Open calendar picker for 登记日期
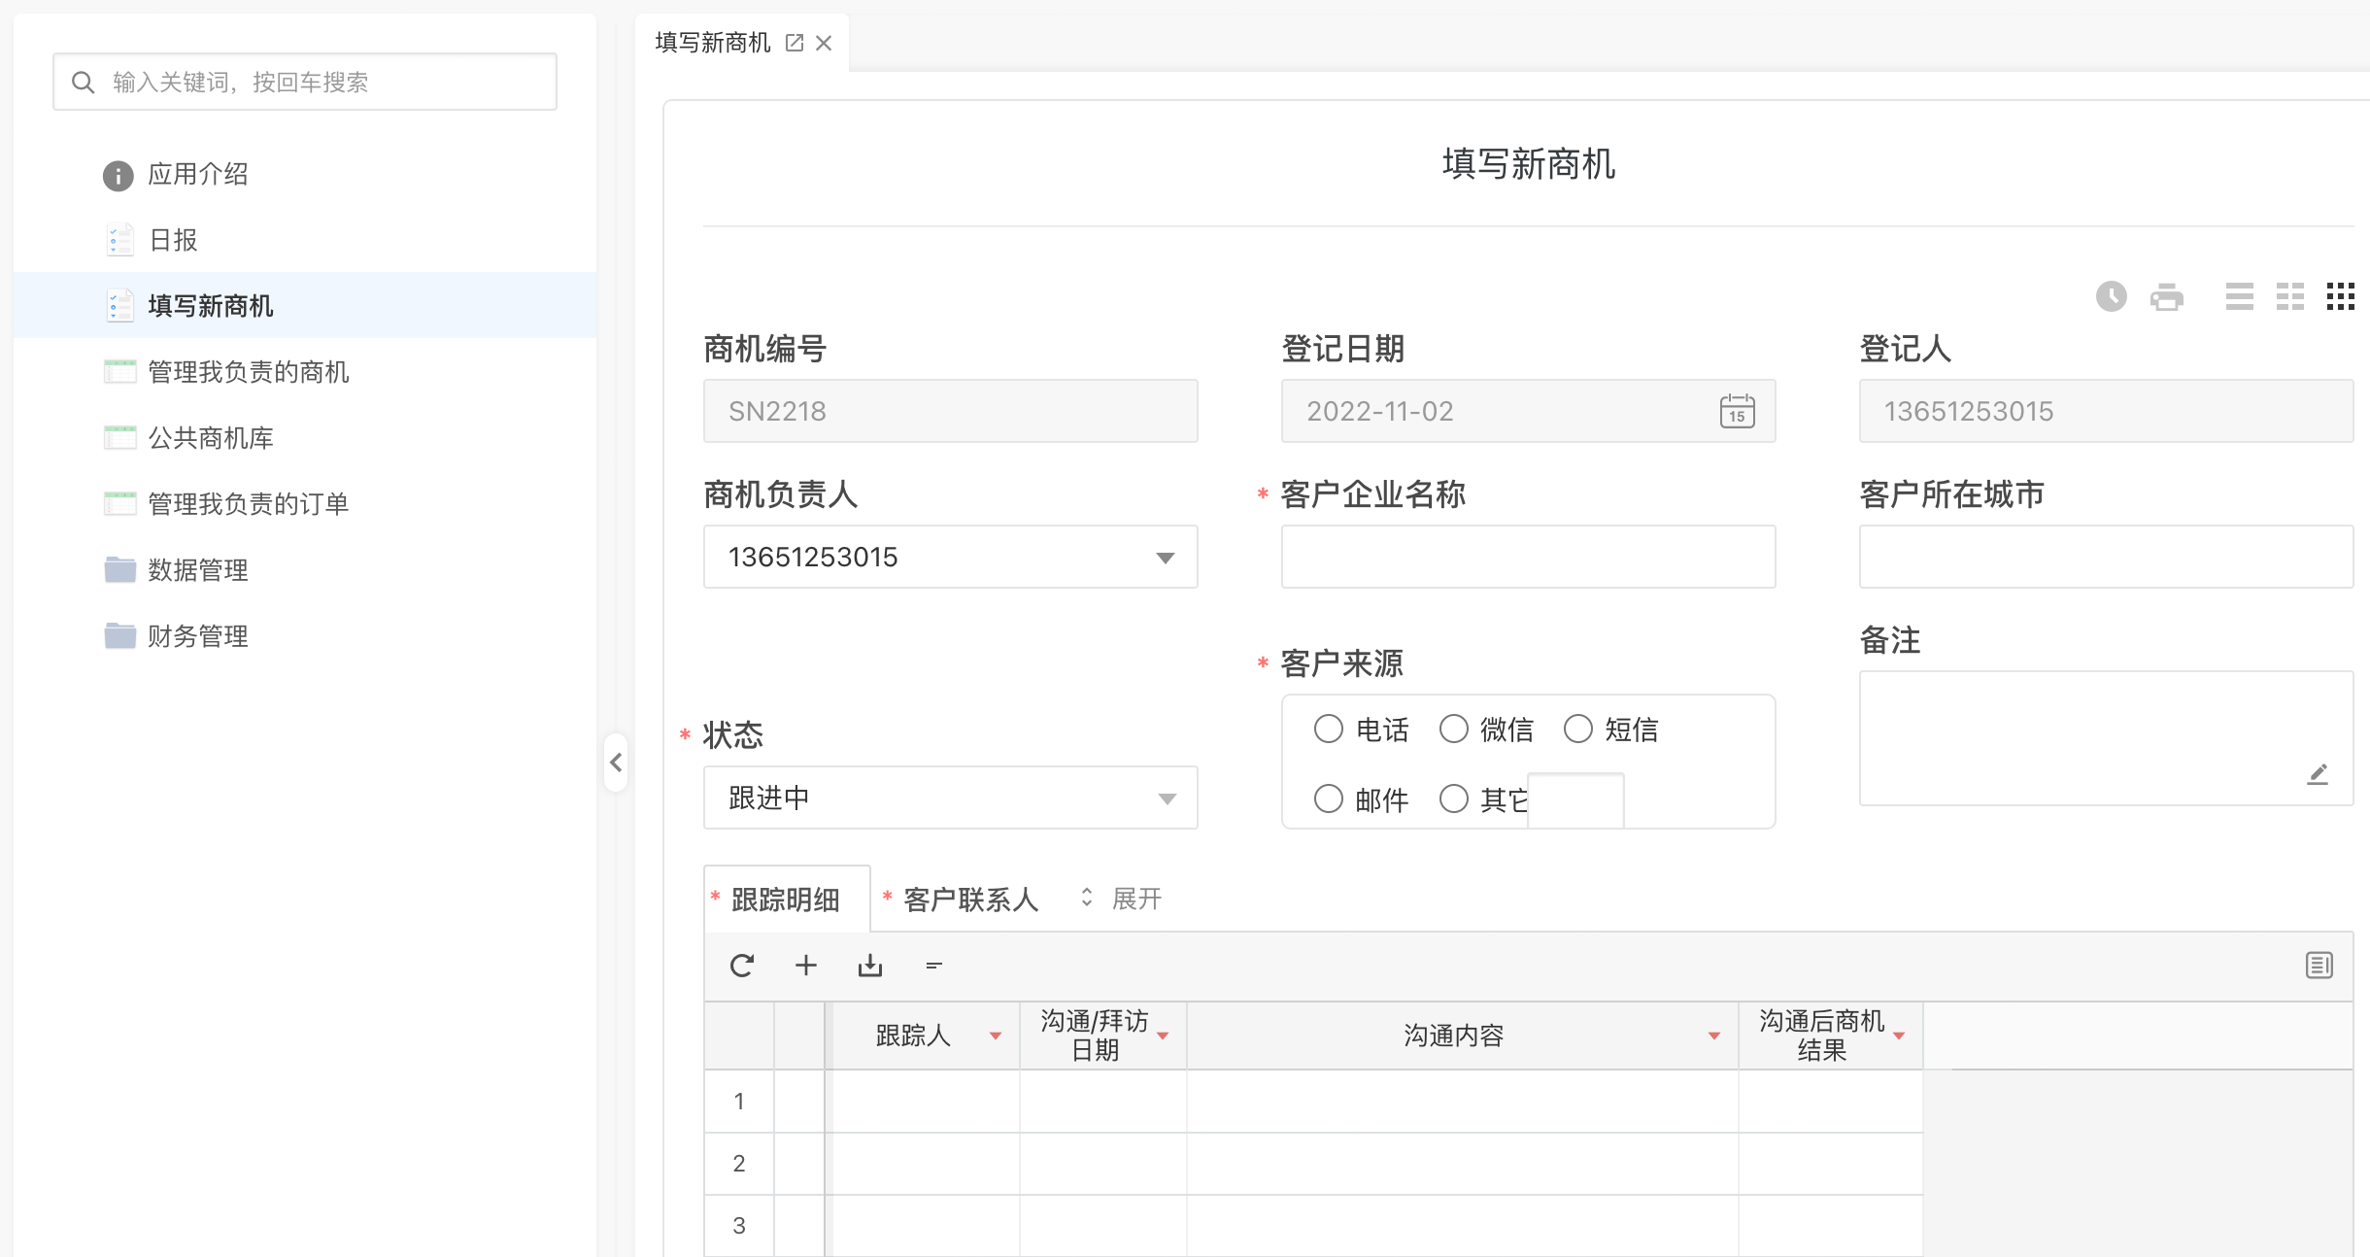This screenshot has height=1257, width=2370. tap(1737, 411)
